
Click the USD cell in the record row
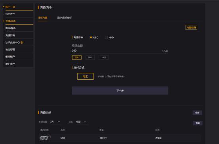coord(63,138)
